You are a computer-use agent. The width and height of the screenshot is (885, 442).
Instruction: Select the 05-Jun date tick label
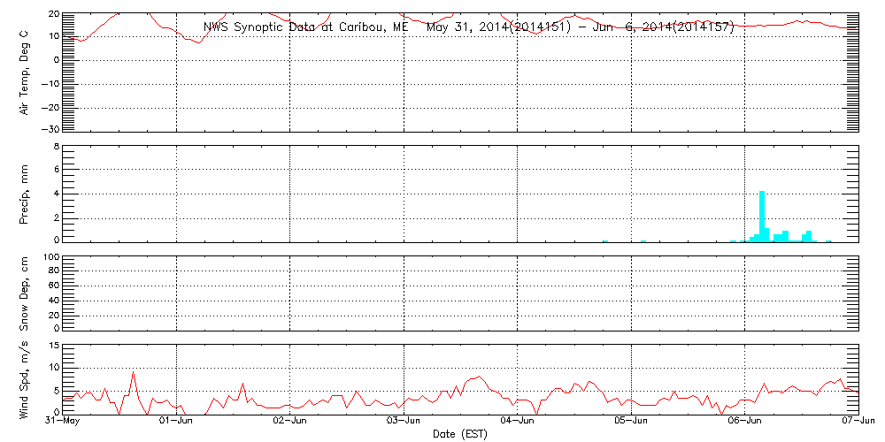[630, 422]
